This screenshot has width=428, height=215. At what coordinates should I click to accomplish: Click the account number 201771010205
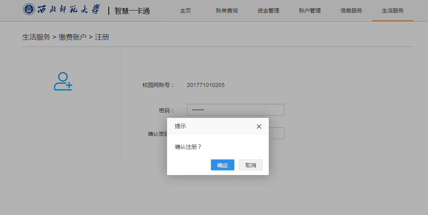[x=206, y=85]
